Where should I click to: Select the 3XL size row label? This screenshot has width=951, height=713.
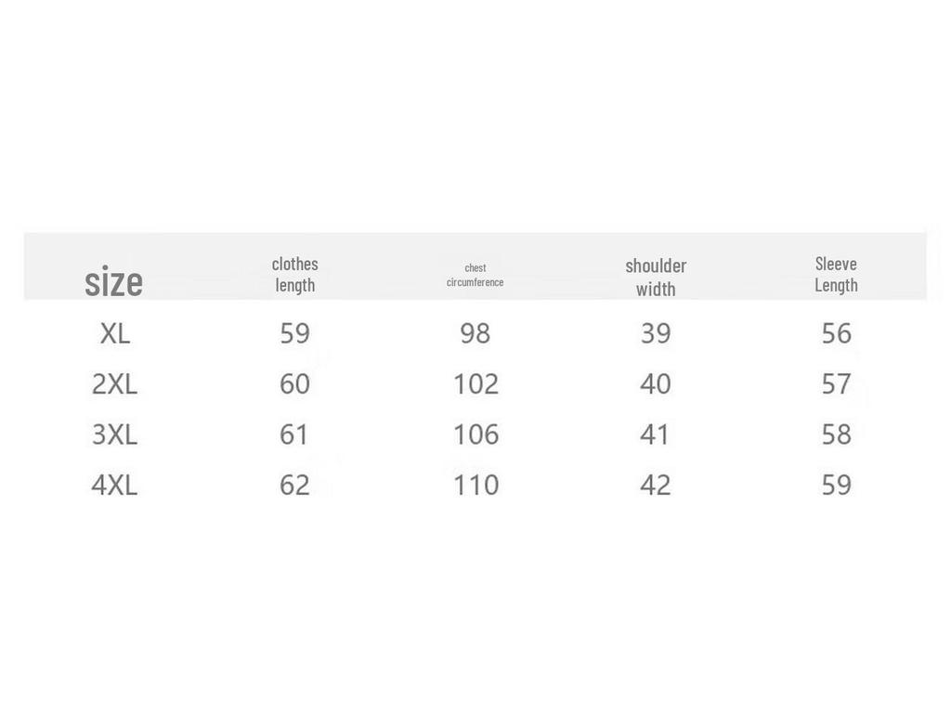pos(114,434)
